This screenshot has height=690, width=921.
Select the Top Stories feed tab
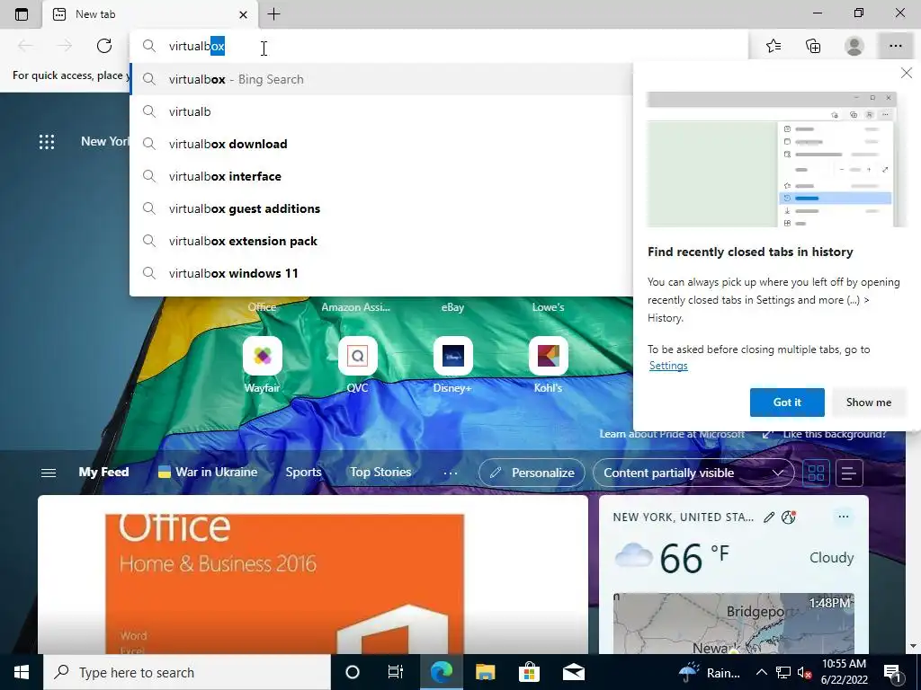(380, 473)
